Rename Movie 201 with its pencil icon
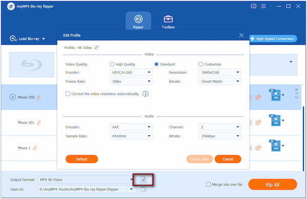 pyautogui.click(x=38, y=122)
